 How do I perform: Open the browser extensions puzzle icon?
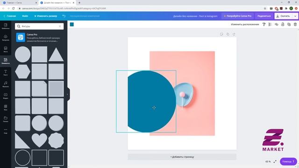pos(286,8)
